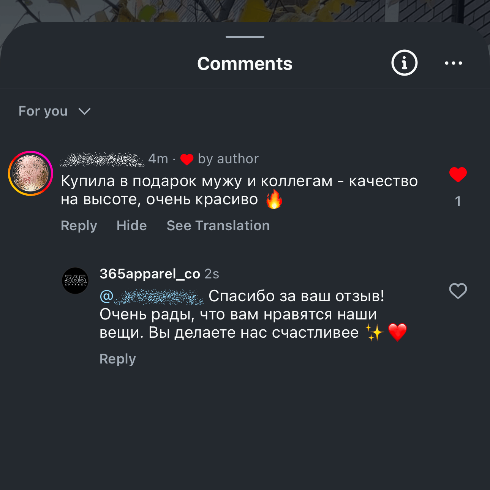Image resolution: width=490 pixels, height=490 pixels.
Task: Like the 365apparel_co reply
Action: (x=458, y=291)
